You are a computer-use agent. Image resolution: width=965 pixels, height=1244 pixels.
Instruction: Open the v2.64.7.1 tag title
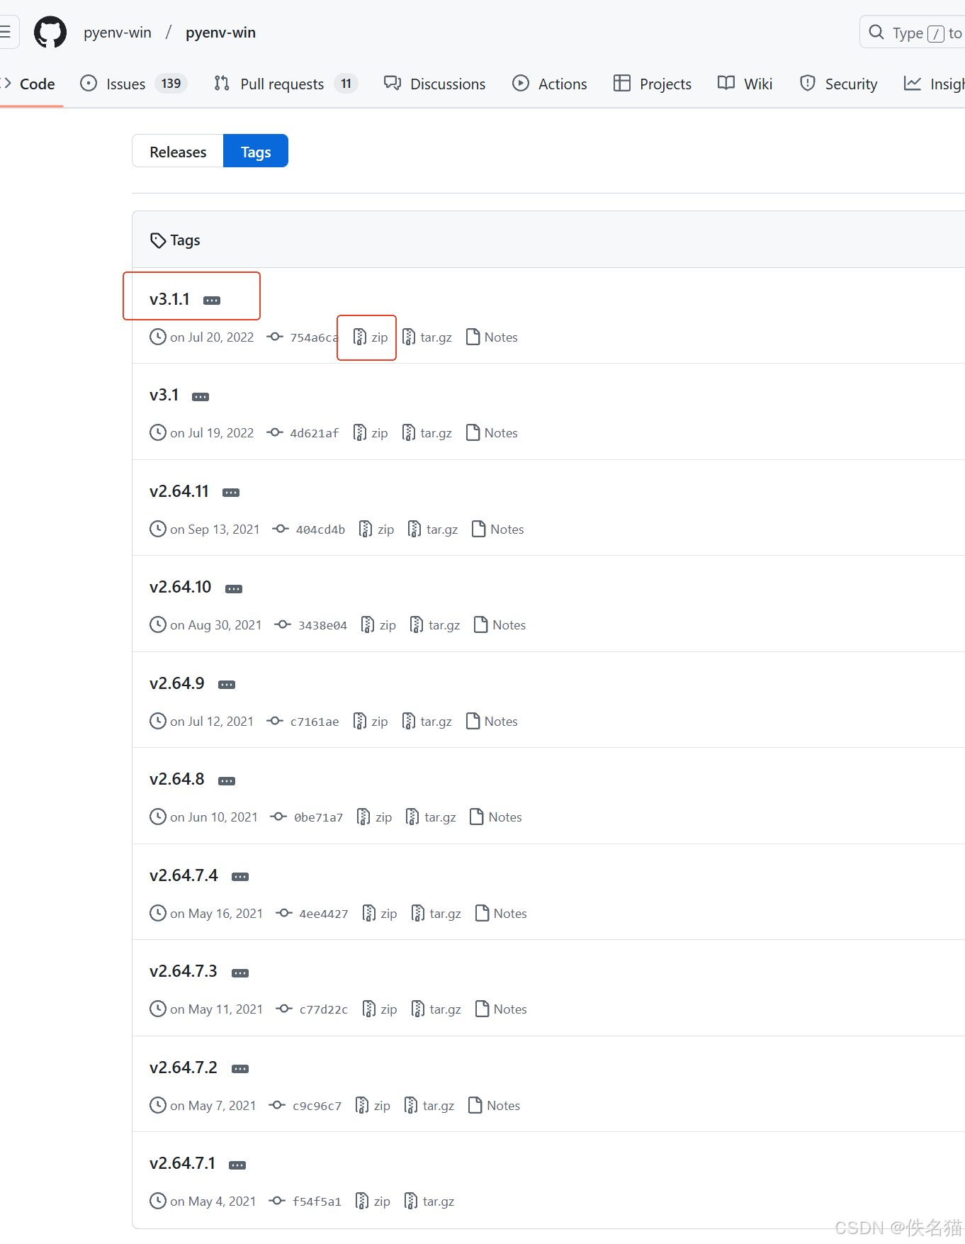pyautogui.click(x=182, y=1163)
